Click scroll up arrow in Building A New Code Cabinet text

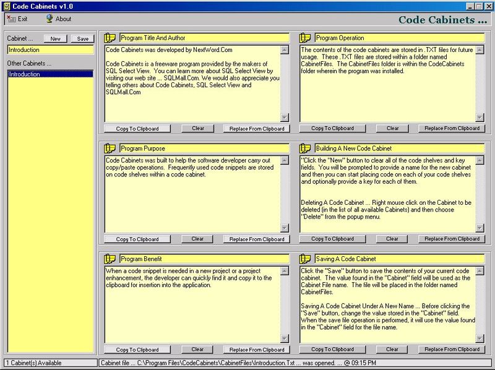point(480,160)
